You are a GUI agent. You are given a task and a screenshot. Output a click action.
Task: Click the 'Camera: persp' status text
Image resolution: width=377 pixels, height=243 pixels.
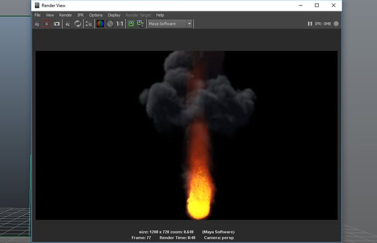[x=219, y=238]
